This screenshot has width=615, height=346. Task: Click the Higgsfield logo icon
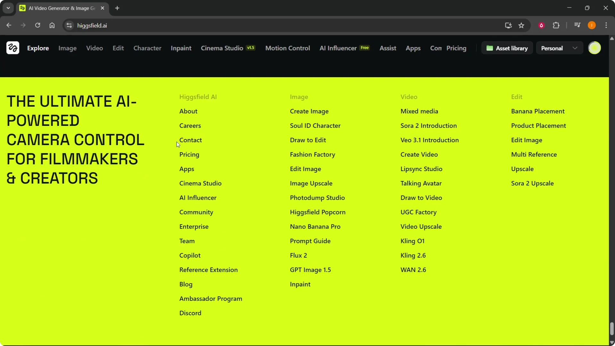point(12,48)
